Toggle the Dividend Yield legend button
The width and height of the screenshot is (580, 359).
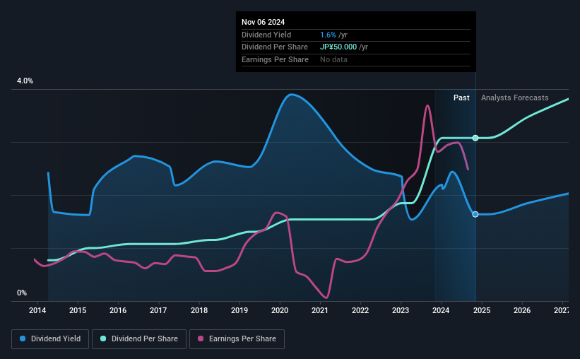50,339
